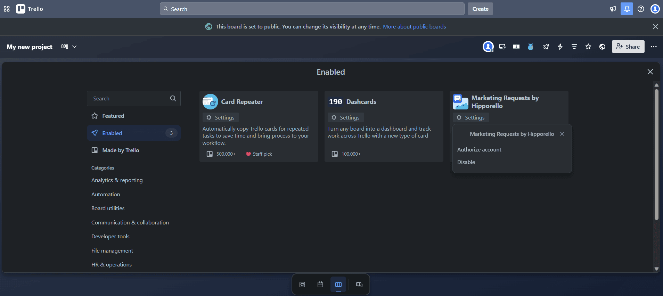663x296 pixels.
Task: Click the Staff pick heart badge
Action: [259, 154]
